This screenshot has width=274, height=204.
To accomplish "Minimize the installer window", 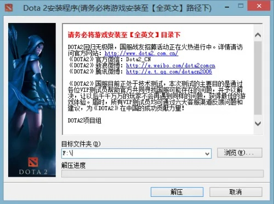I will click(227, 7).
